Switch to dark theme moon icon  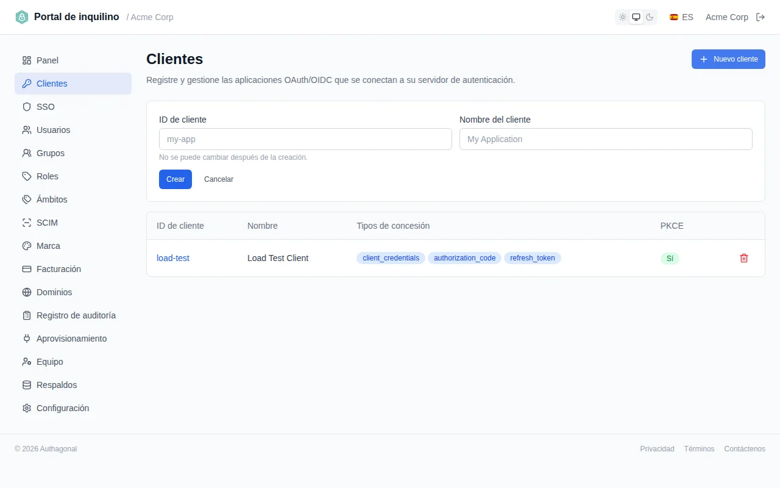point(650,17)
